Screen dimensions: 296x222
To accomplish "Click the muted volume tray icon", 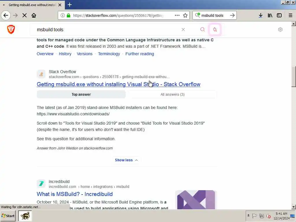I will (268, 216).
